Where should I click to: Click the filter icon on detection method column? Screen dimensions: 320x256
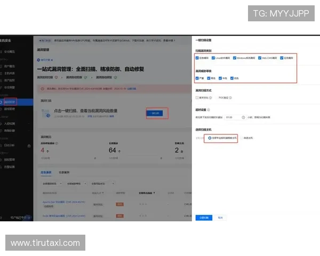(x=103, y=193)
